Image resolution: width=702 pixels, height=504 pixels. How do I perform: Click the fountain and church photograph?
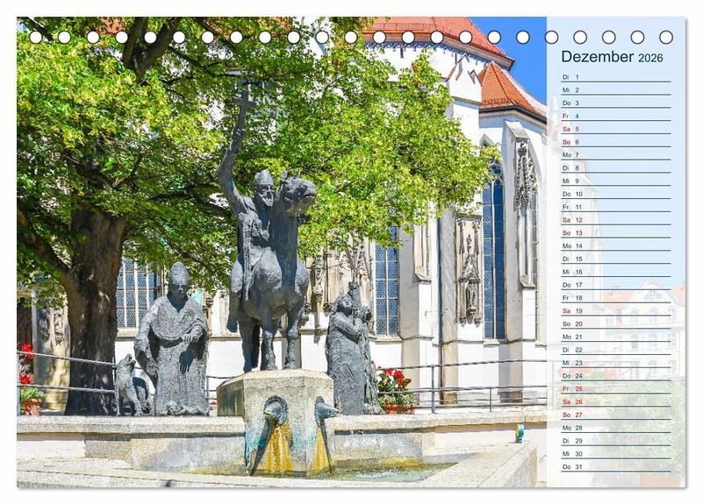pyautogui.click(x=282, y=252)
